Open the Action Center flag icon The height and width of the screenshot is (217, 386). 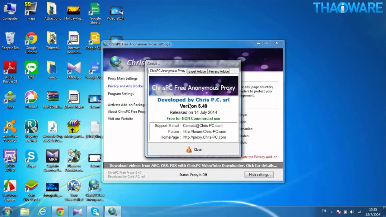[339, 212]
